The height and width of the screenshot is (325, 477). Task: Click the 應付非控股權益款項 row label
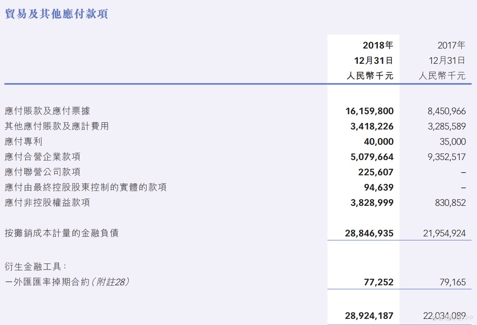pyautogui.click(x=47, y=202)
